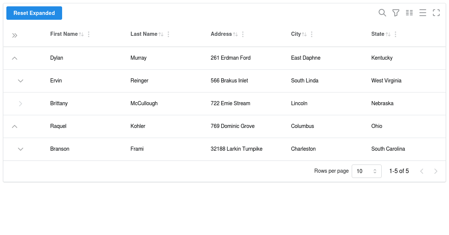This screenshot has height=235, width=449.
Task: Open Rows per page dropdown
Action: pyautogui.click(x=366, y=171)
